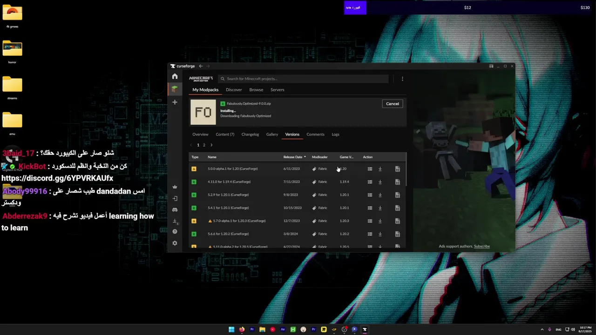Go to previous page chevron of versions
Screen dimensions: 596x335
pyautogui.click(x=191, y=145)
